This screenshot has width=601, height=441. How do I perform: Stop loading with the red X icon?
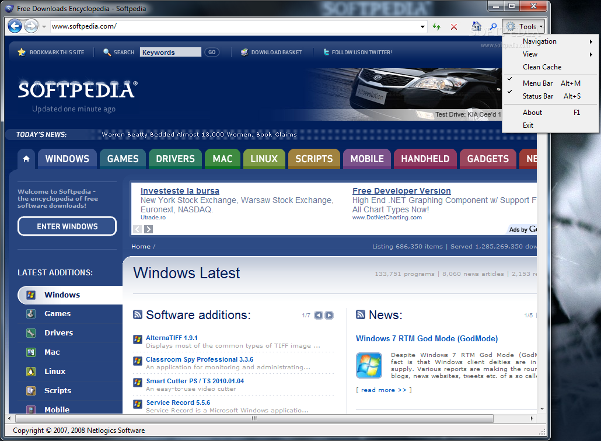click(454, 26)
